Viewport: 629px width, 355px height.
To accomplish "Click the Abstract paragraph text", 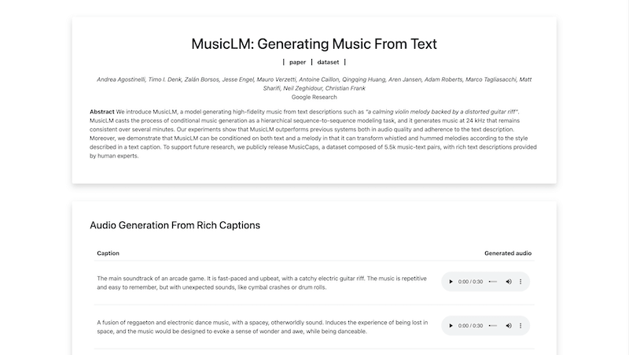I will coord(314,134).
